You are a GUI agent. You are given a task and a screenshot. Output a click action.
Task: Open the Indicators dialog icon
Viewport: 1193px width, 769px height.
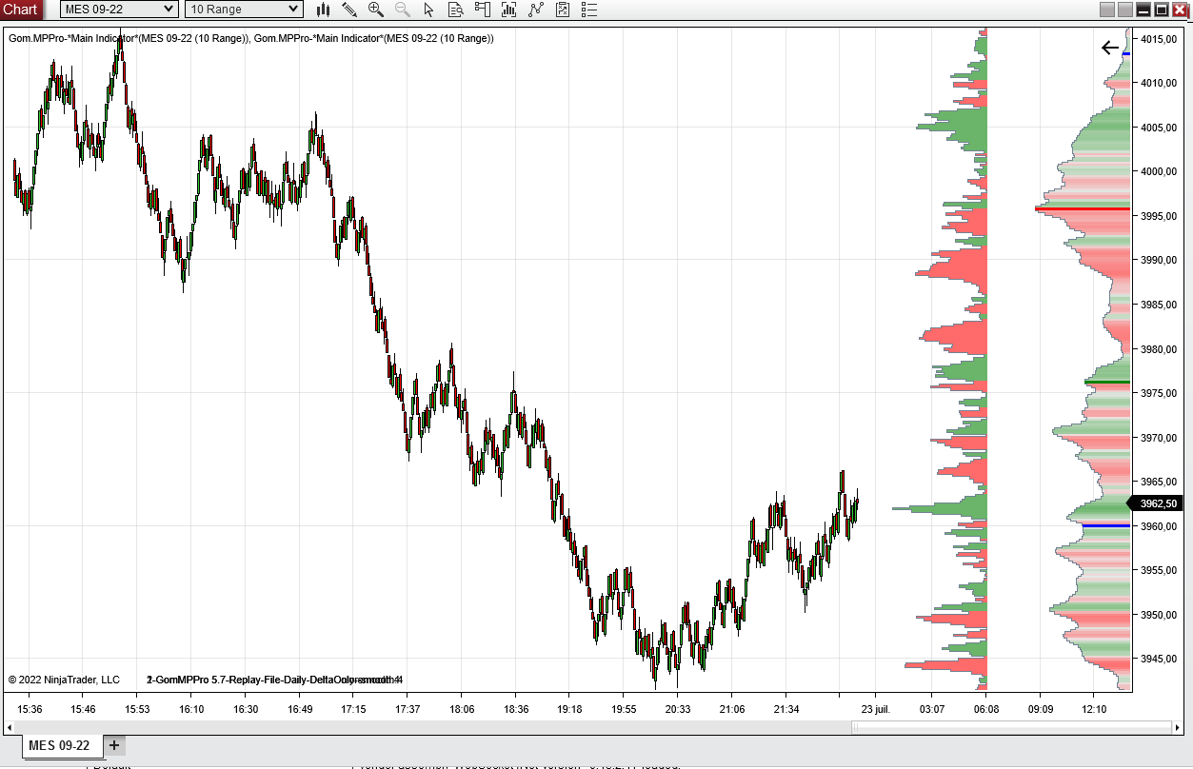click(509, 10)
